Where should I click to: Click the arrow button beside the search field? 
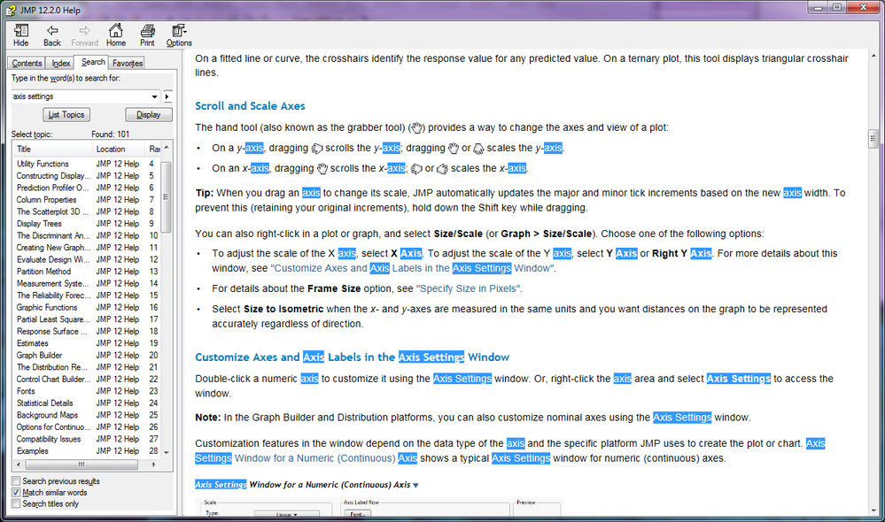point(167,96)
